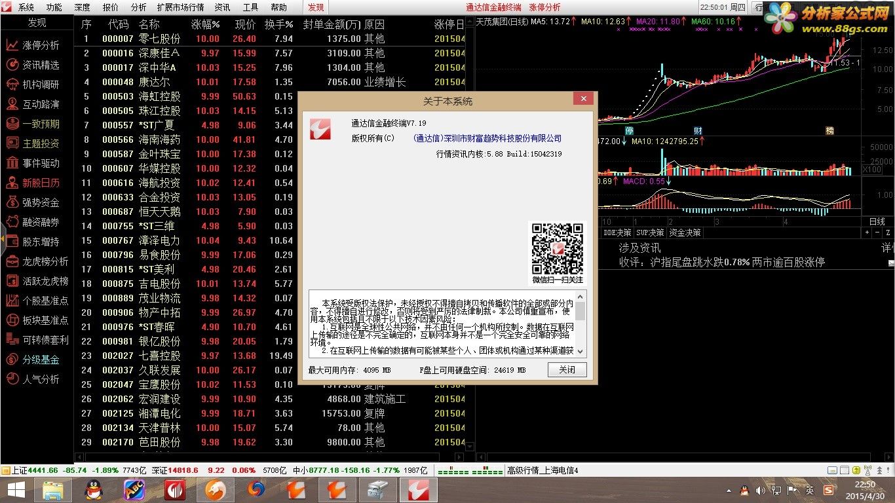Open 龙虎榜分析 sidebar entry
Image resolution: width=895 pixels, height=503 pixels.
pyautogui.click(x=37, y=261)
